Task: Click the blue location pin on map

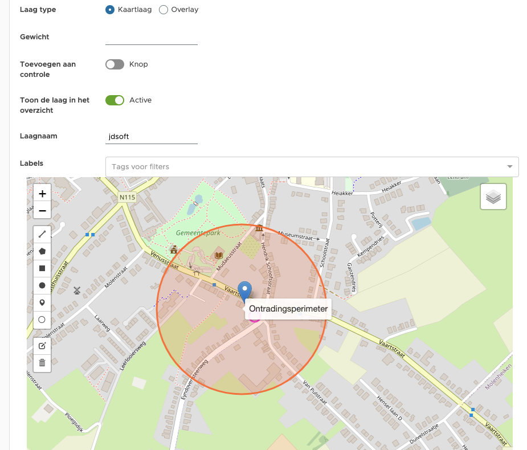Action: pos(244,291)
